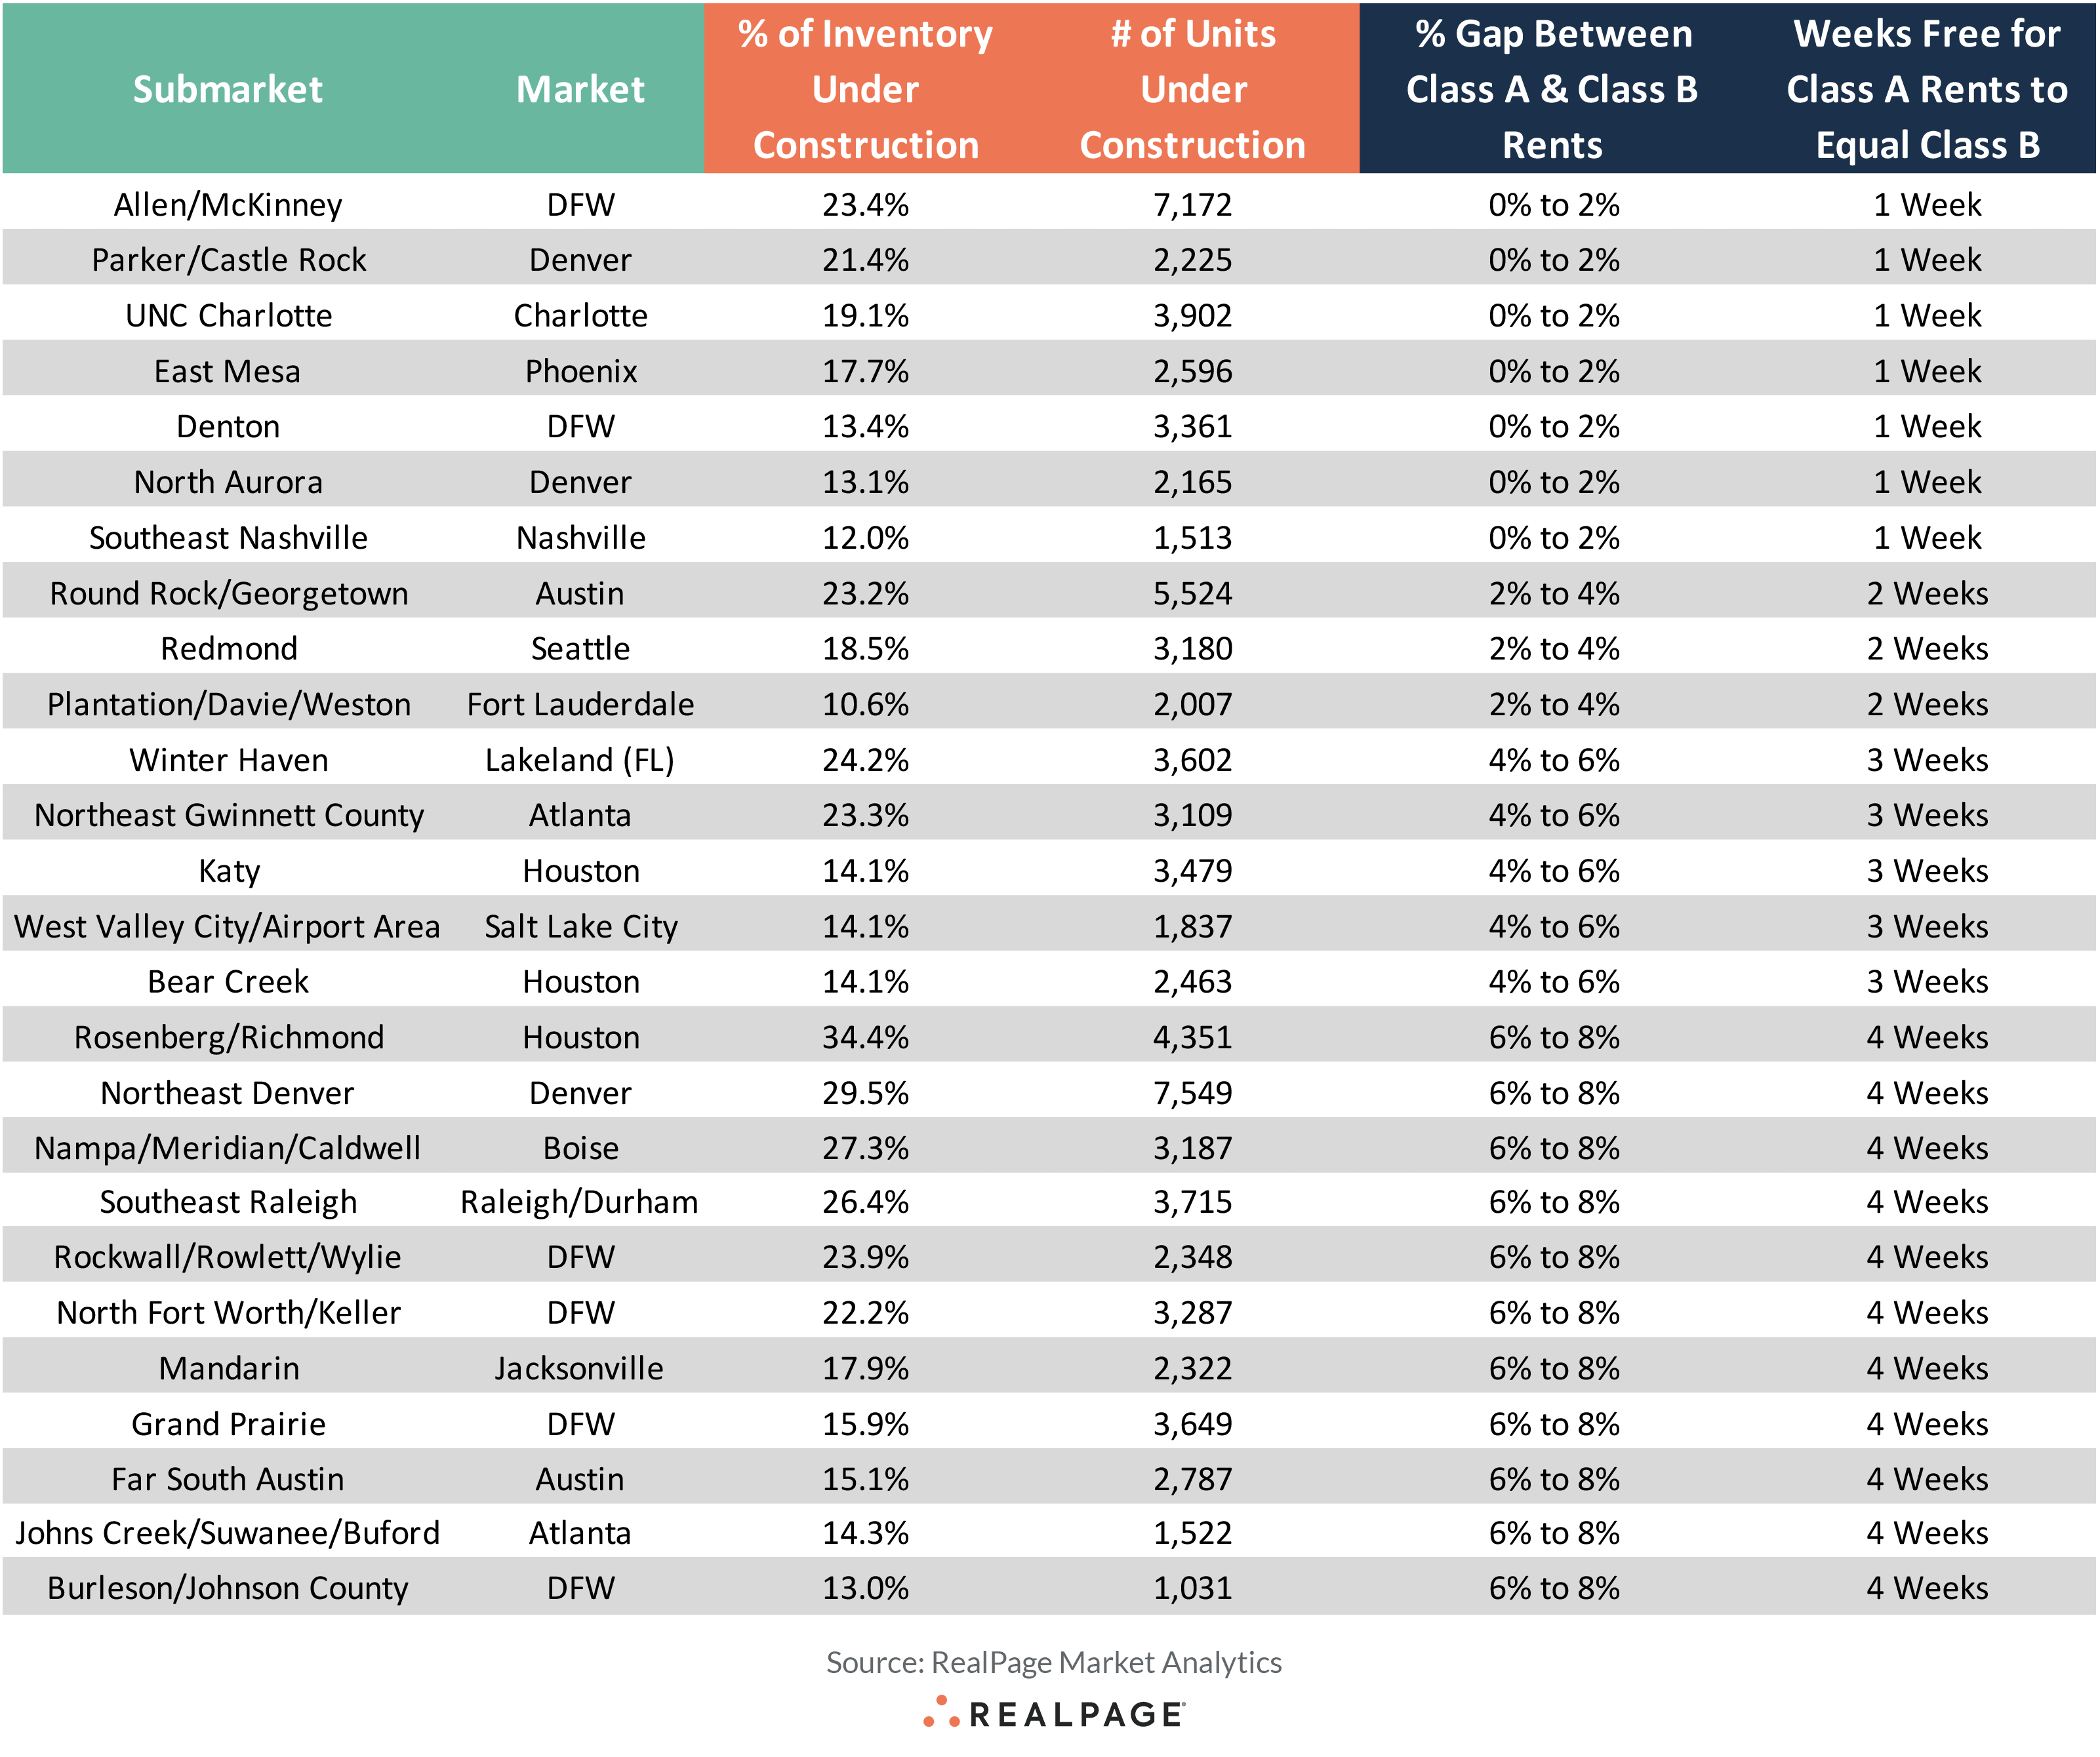
Task: Click the Jacksonville market cell
Action: [580, 1368]
